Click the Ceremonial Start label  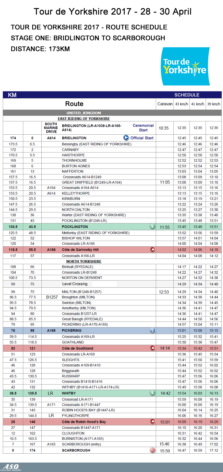(143, 128)
